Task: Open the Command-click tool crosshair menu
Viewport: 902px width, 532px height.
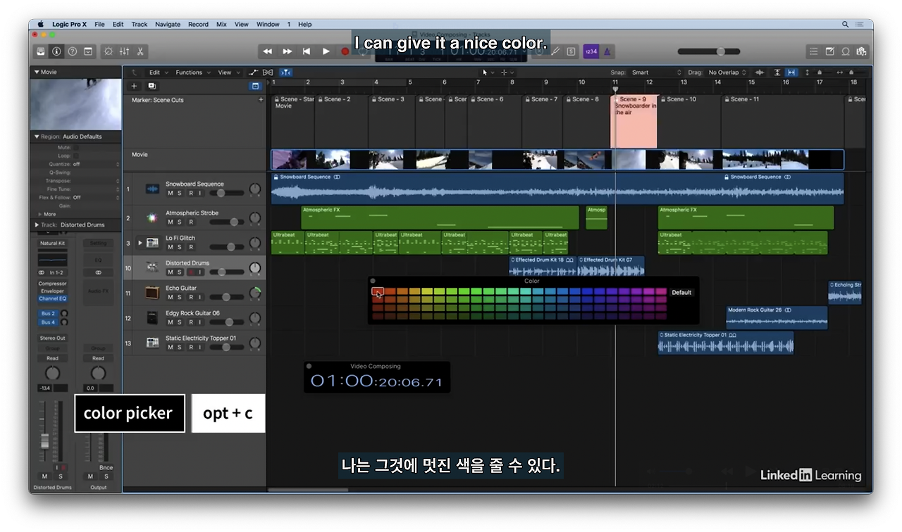Action: click(507, 72)
